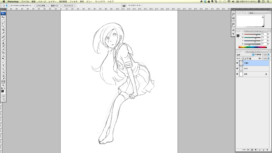Enable scroll all windows checkbox
The height and width of the screenshot is (153, 272).
pyautogui.click(x=10, y=6)
